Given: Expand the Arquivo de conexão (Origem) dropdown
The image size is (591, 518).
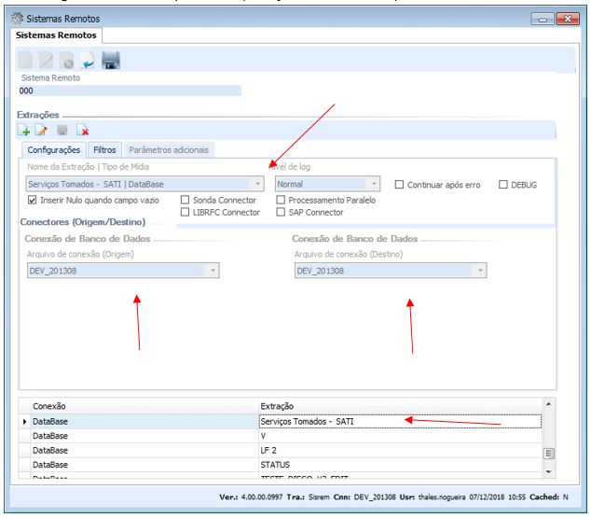Looking at the screenshot, I should click(x=213, y=271).
